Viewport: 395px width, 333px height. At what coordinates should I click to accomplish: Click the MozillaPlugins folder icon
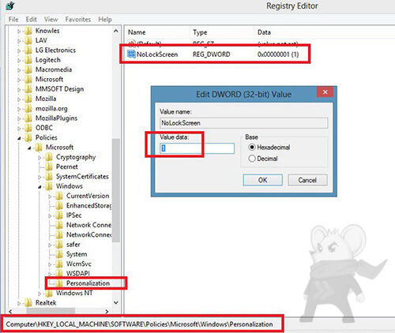pyautogui.click(x=28, y=118)
